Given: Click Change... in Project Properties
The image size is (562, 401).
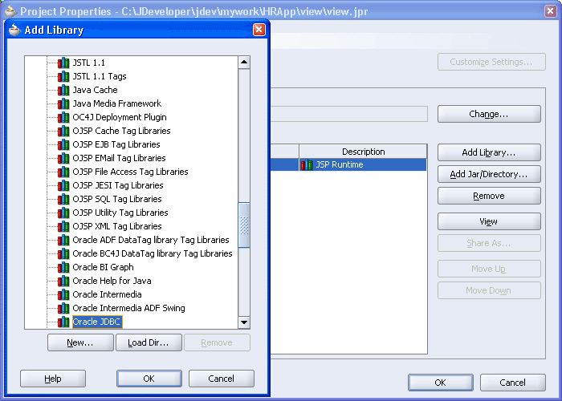Looking at the screenshot, I should pos(489,114).
